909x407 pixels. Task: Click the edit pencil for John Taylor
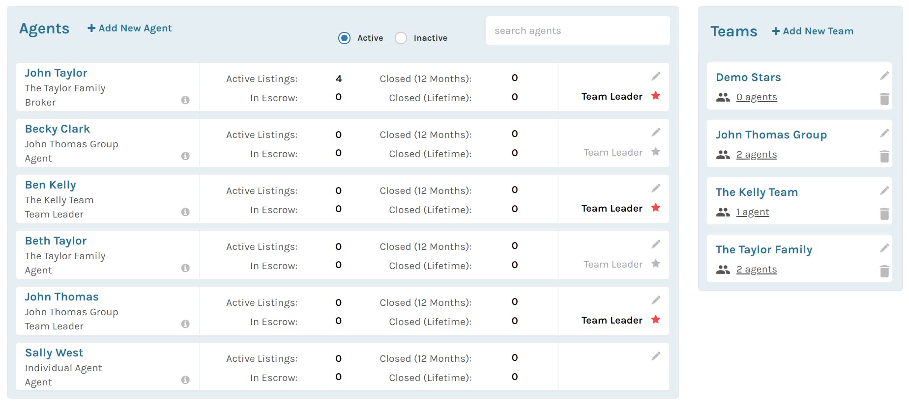coord(656,76)
